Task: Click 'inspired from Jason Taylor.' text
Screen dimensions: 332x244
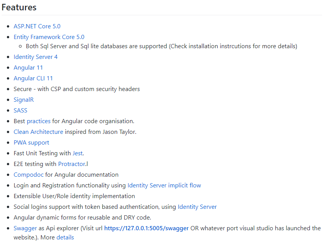Action: point(101,132)
